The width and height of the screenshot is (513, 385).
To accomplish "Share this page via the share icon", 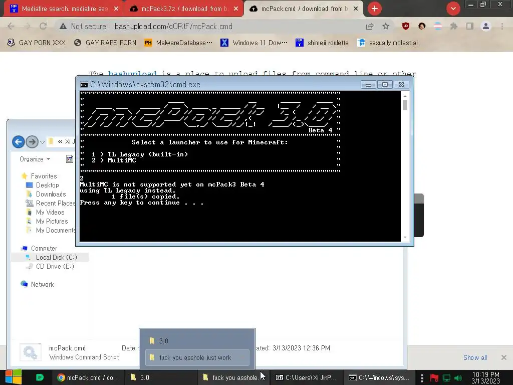I will coord(370,26).
